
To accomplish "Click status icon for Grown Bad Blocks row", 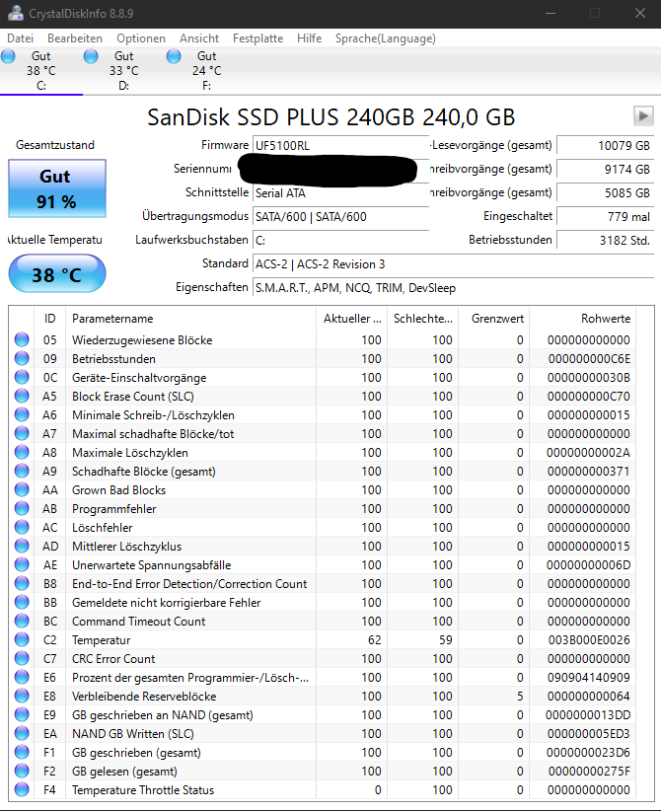I will click(22, 489).
